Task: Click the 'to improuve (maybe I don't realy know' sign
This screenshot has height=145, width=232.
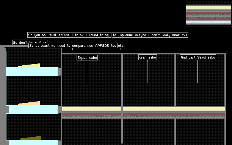Action: point(150,35)
